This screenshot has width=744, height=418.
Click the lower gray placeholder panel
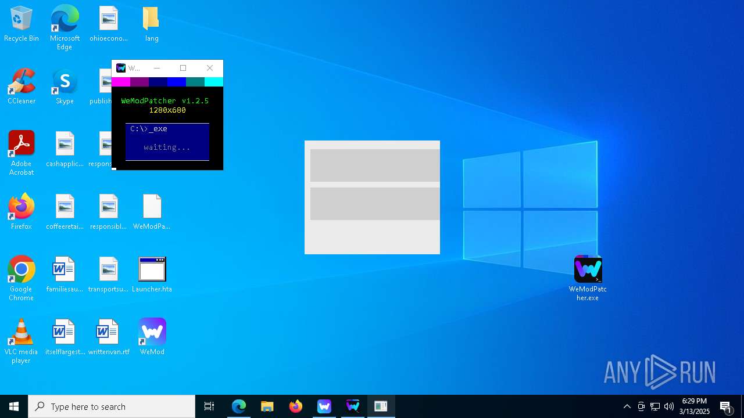pyautogui.click(x=375, y=204)
